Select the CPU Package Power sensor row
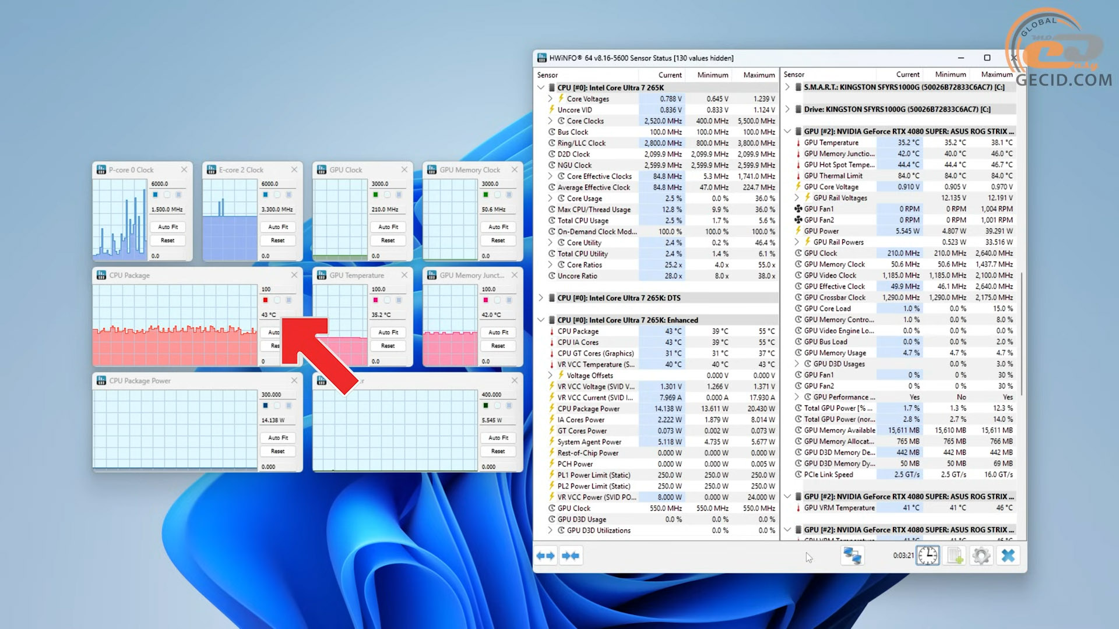The image size is (1119, 629). pyautogui.click(x=589, y=409)
